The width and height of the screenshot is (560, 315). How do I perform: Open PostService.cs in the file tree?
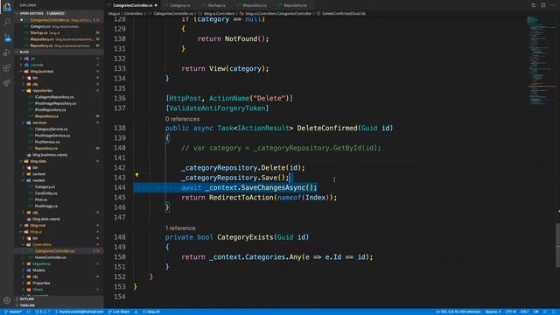[59, 142]
